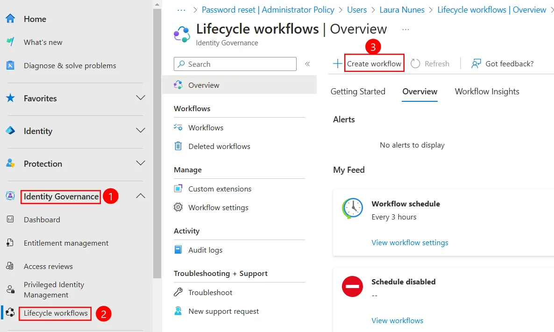Click the Dashboard icon in sidebar
Image resolution: width=554 pixels, height=332 pixels.
pos(10,219)
